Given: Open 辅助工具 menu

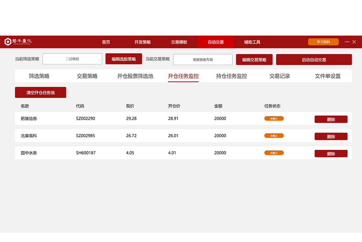Looking at the screenshot, I should tap(252, 42).
